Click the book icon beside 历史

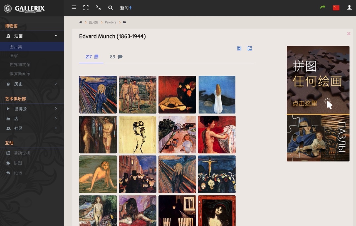8,84
